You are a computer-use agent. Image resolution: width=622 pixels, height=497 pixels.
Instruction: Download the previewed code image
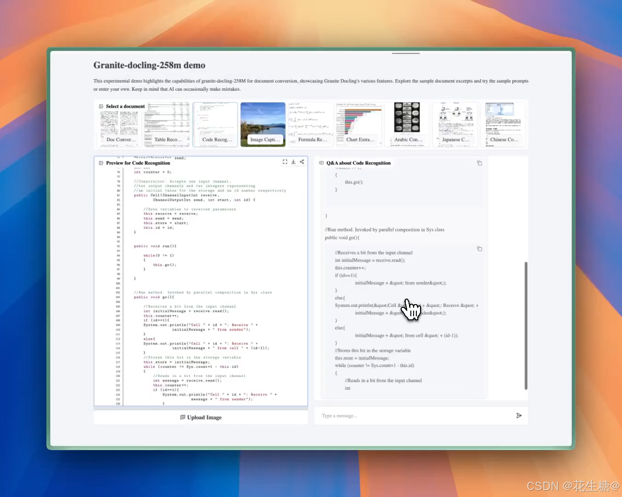tap(294, 162)
